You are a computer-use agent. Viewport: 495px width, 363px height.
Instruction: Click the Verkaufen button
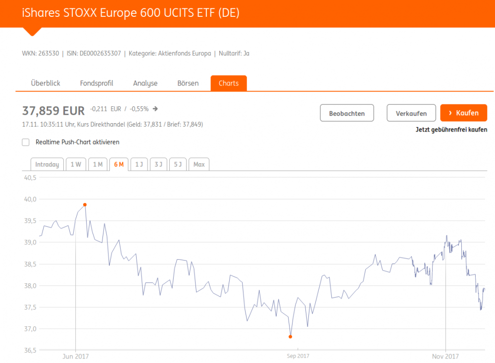tap(411, 113)
